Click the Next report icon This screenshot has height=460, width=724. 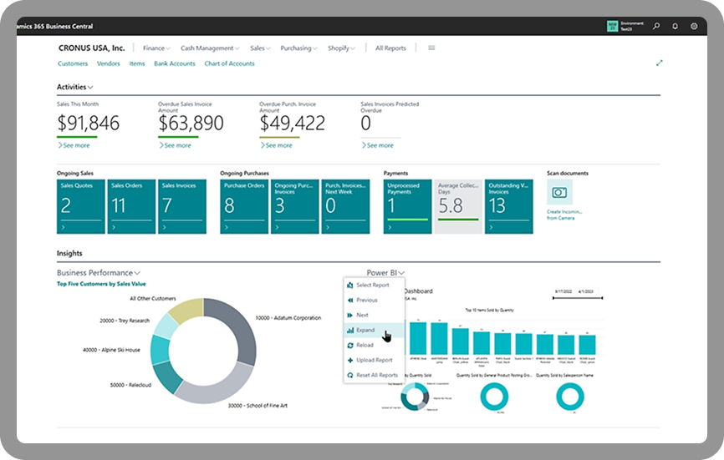point(350,316)
